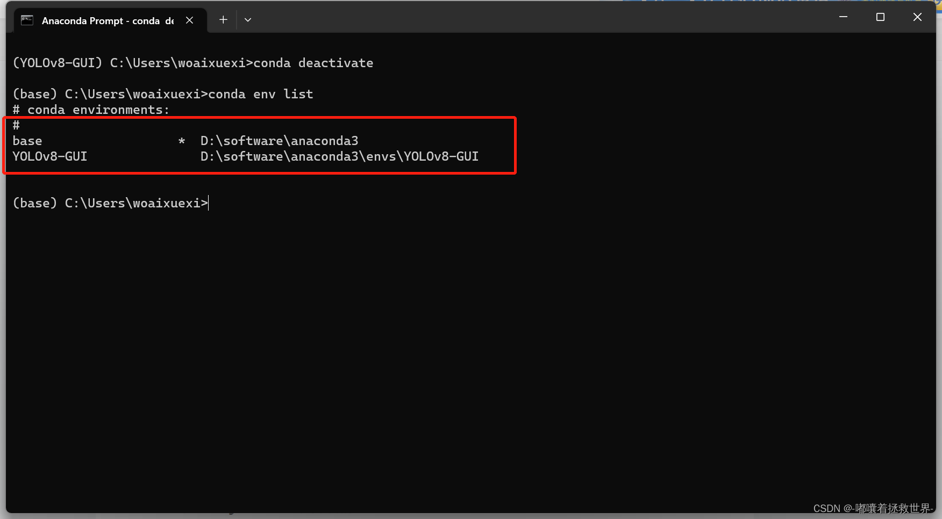This screenshot has width=942, height=519.
Task: Click the YOLOv8-GUI environment name in list
Action: (x=50, y=156)
